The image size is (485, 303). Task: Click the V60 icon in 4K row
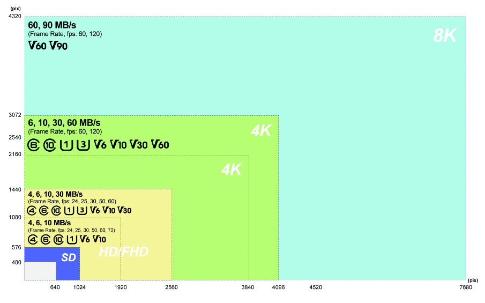(x=160, y=145)
